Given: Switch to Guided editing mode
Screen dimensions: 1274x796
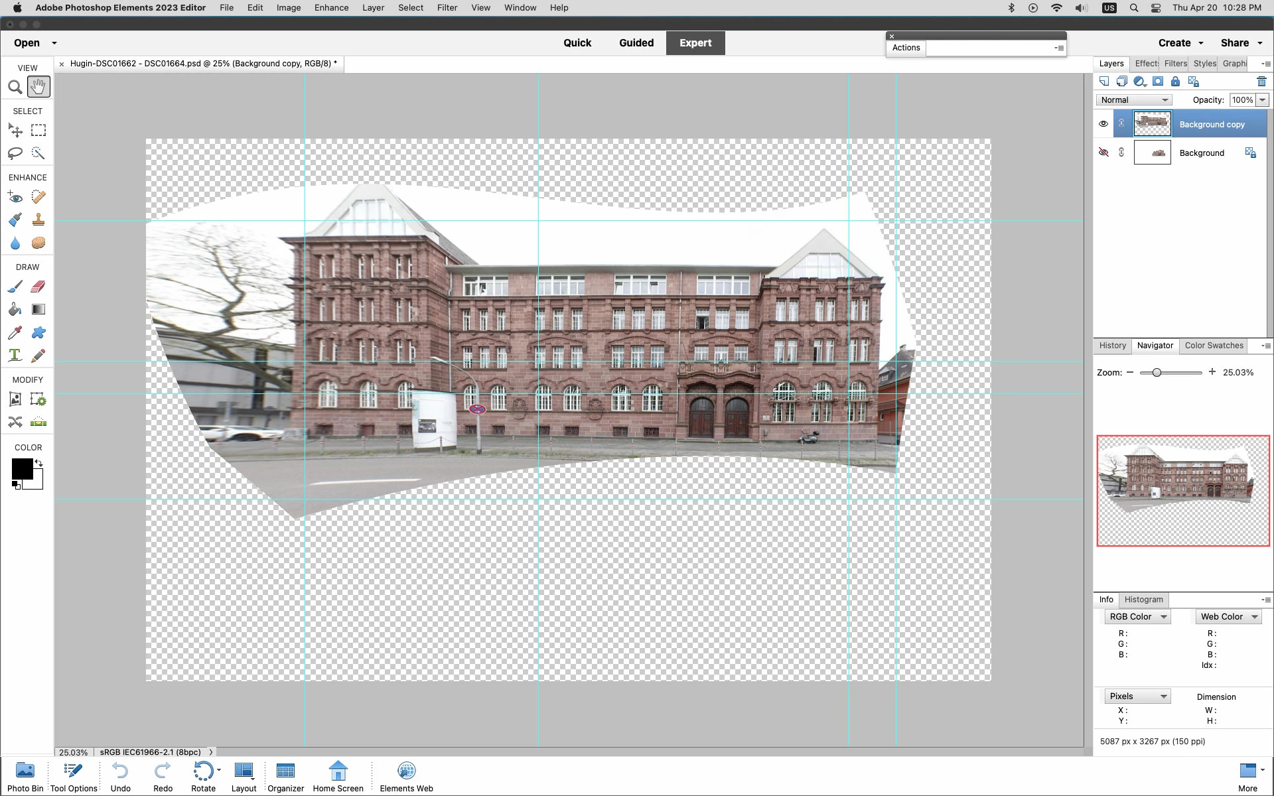Looking at the screenshot, I should click(x=636, y=43).
